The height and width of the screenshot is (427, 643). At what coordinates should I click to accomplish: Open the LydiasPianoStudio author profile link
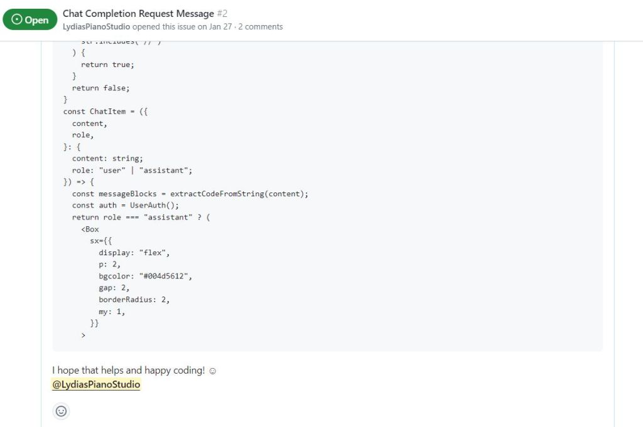(x=96, y=26)
